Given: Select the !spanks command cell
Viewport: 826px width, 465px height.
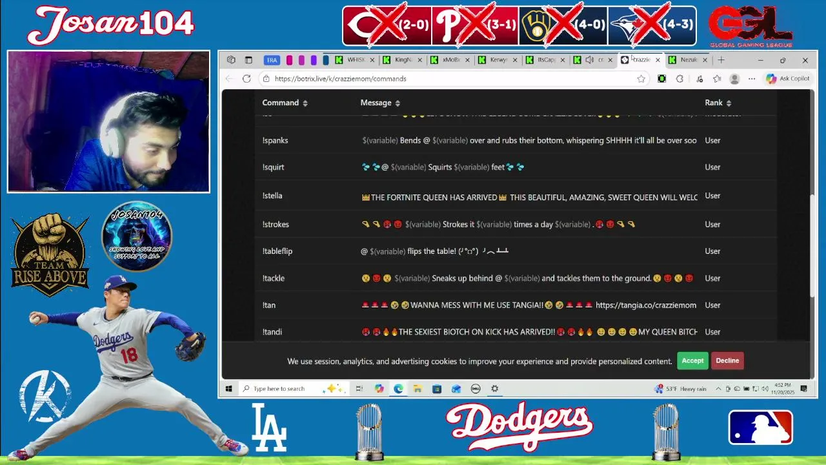Looking at the screenshot, I should [276, 140].
